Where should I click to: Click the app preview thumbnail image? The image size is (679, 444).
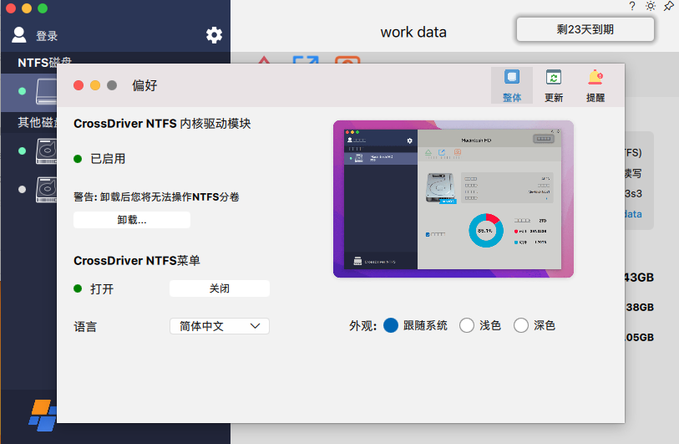(453, 199)
